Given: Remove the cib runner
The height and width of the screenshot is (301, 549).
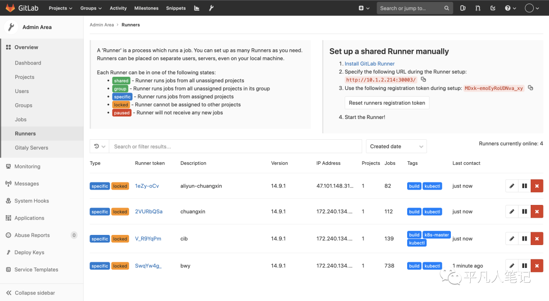Looking at the screenshot, I should point(537,238).
